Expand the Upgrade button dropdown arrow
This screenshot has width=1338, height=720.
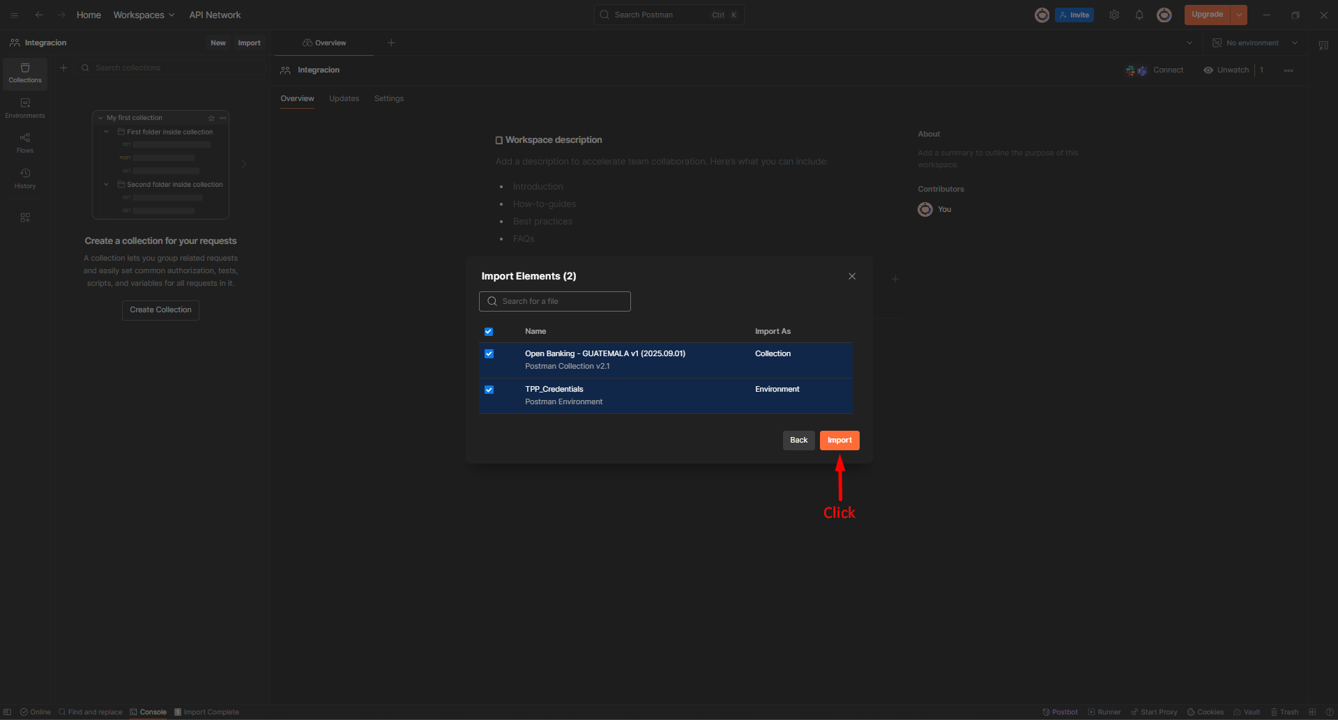pos(1239,15)
